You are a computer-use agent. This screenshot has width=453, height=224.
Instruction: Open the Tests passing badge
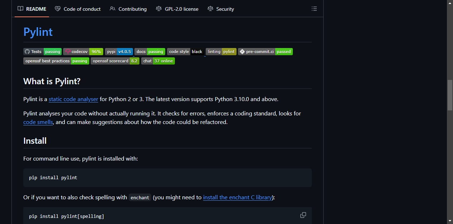pyautogui.click(x=42, y=52)
